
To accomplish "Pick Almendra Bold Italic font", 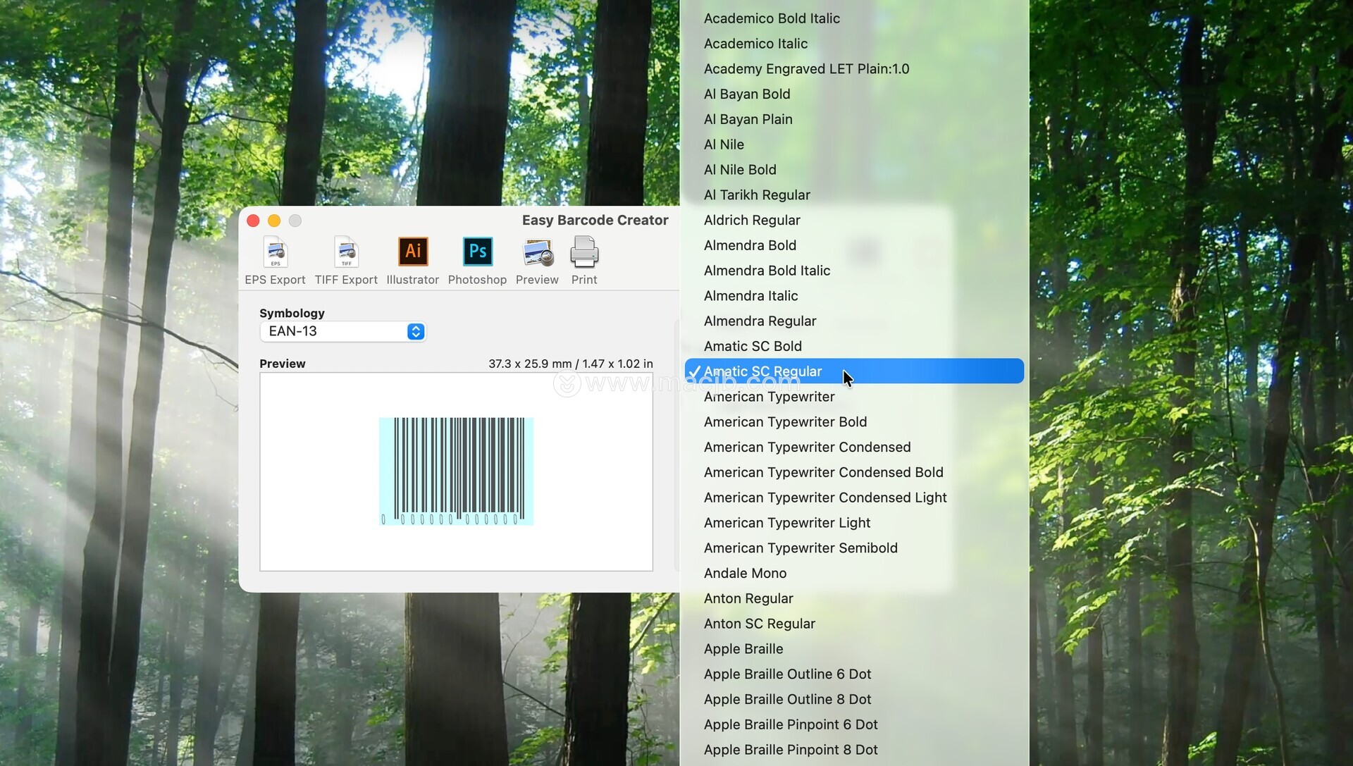I will (767, 271).
